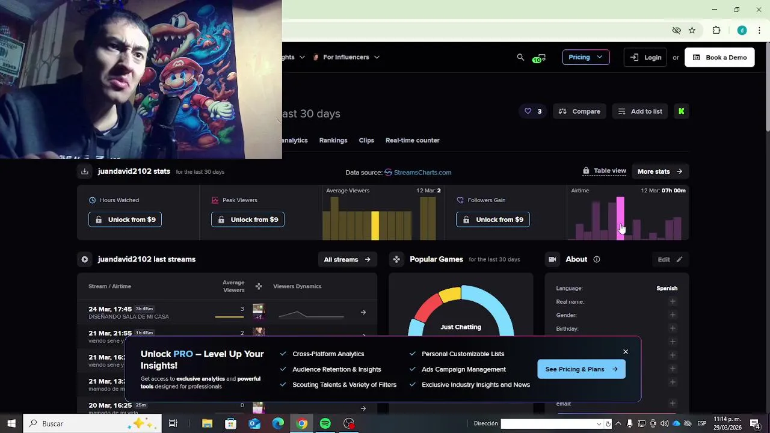Viewport: 770px width, 433px height.
Task: Click the heart favorites icon showing 3
Action: pyautogui.click(x=533, y=111)
